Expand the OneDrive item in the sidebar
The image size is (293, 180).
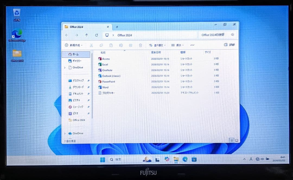coord(65,67)
